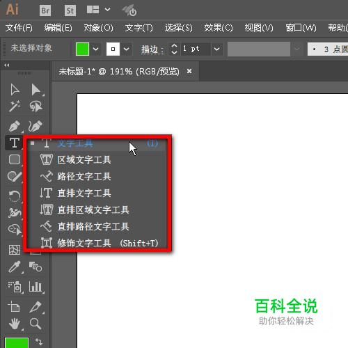This screenshot has width=348, height=348.
Task: Click the green fill box at toolbar bottom
Action: (x=17, y=343)
